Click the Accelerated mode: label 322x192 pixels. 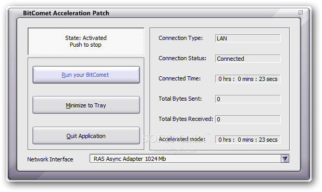[182, 139]
